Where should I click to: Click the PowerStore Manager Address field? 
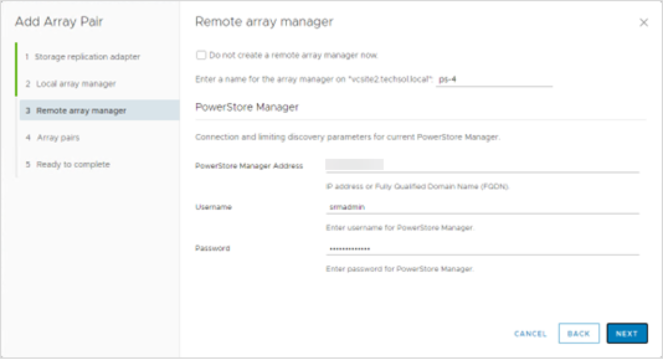click(x=482, y=165)
